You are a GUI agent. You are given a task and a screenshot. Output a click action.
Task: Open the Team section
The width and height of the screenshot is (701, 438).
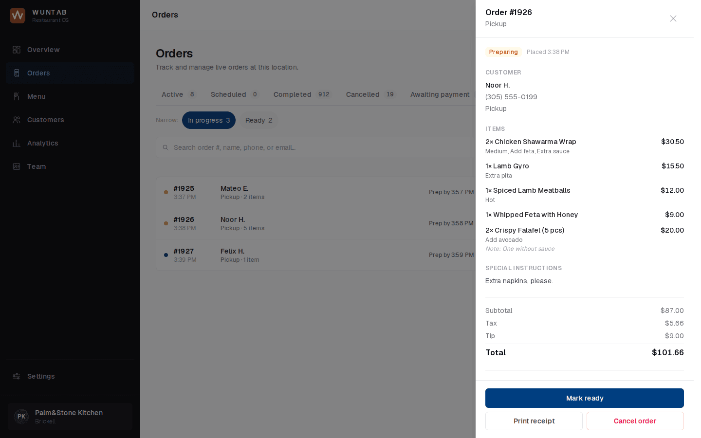pyautogui.click(x=70, y=166)
